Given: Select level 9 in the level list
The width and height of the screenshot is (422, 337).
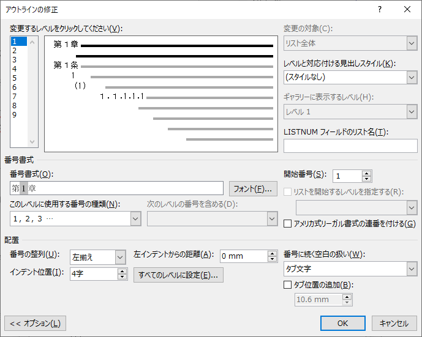Looking at the screenshot, I should coord(15,115).
